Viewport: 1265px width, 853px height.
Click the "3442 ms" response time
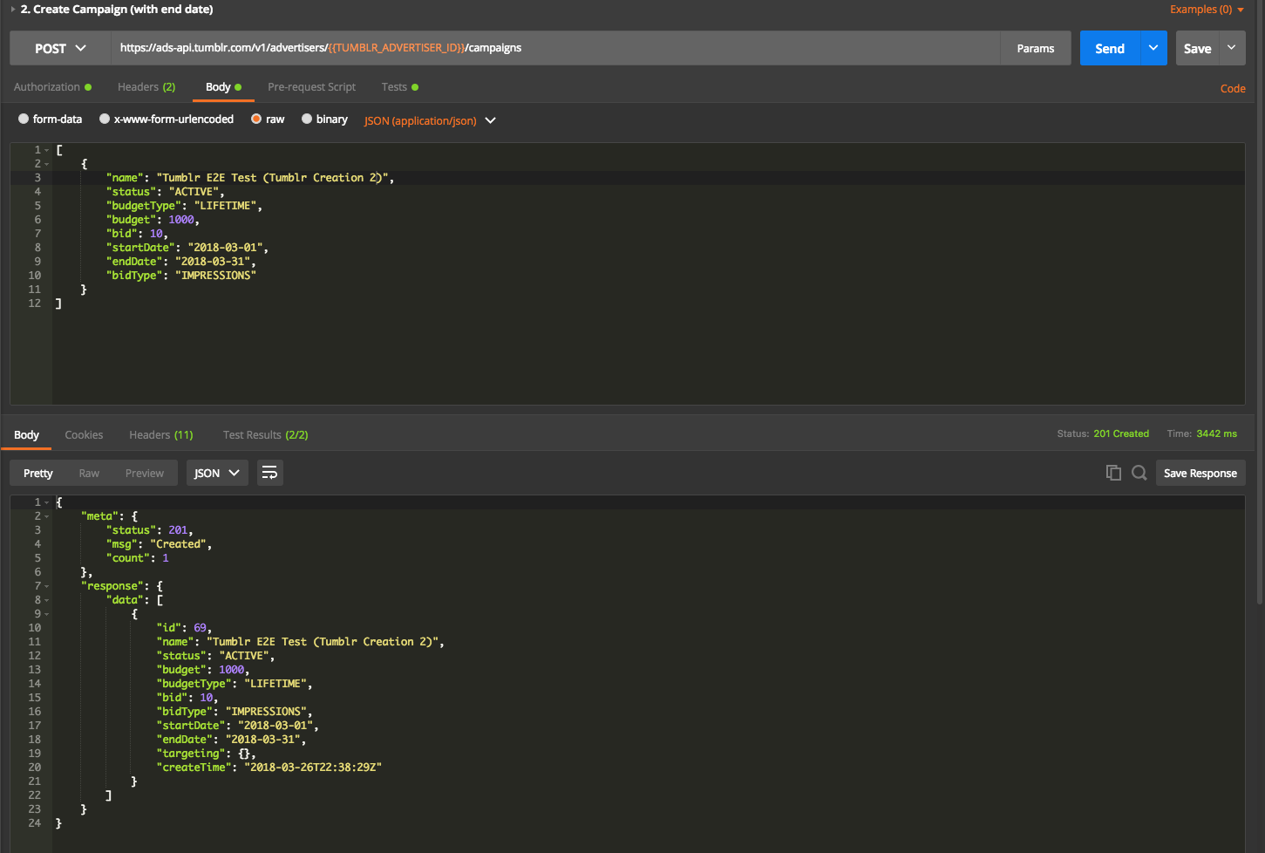click(1216, 433)
